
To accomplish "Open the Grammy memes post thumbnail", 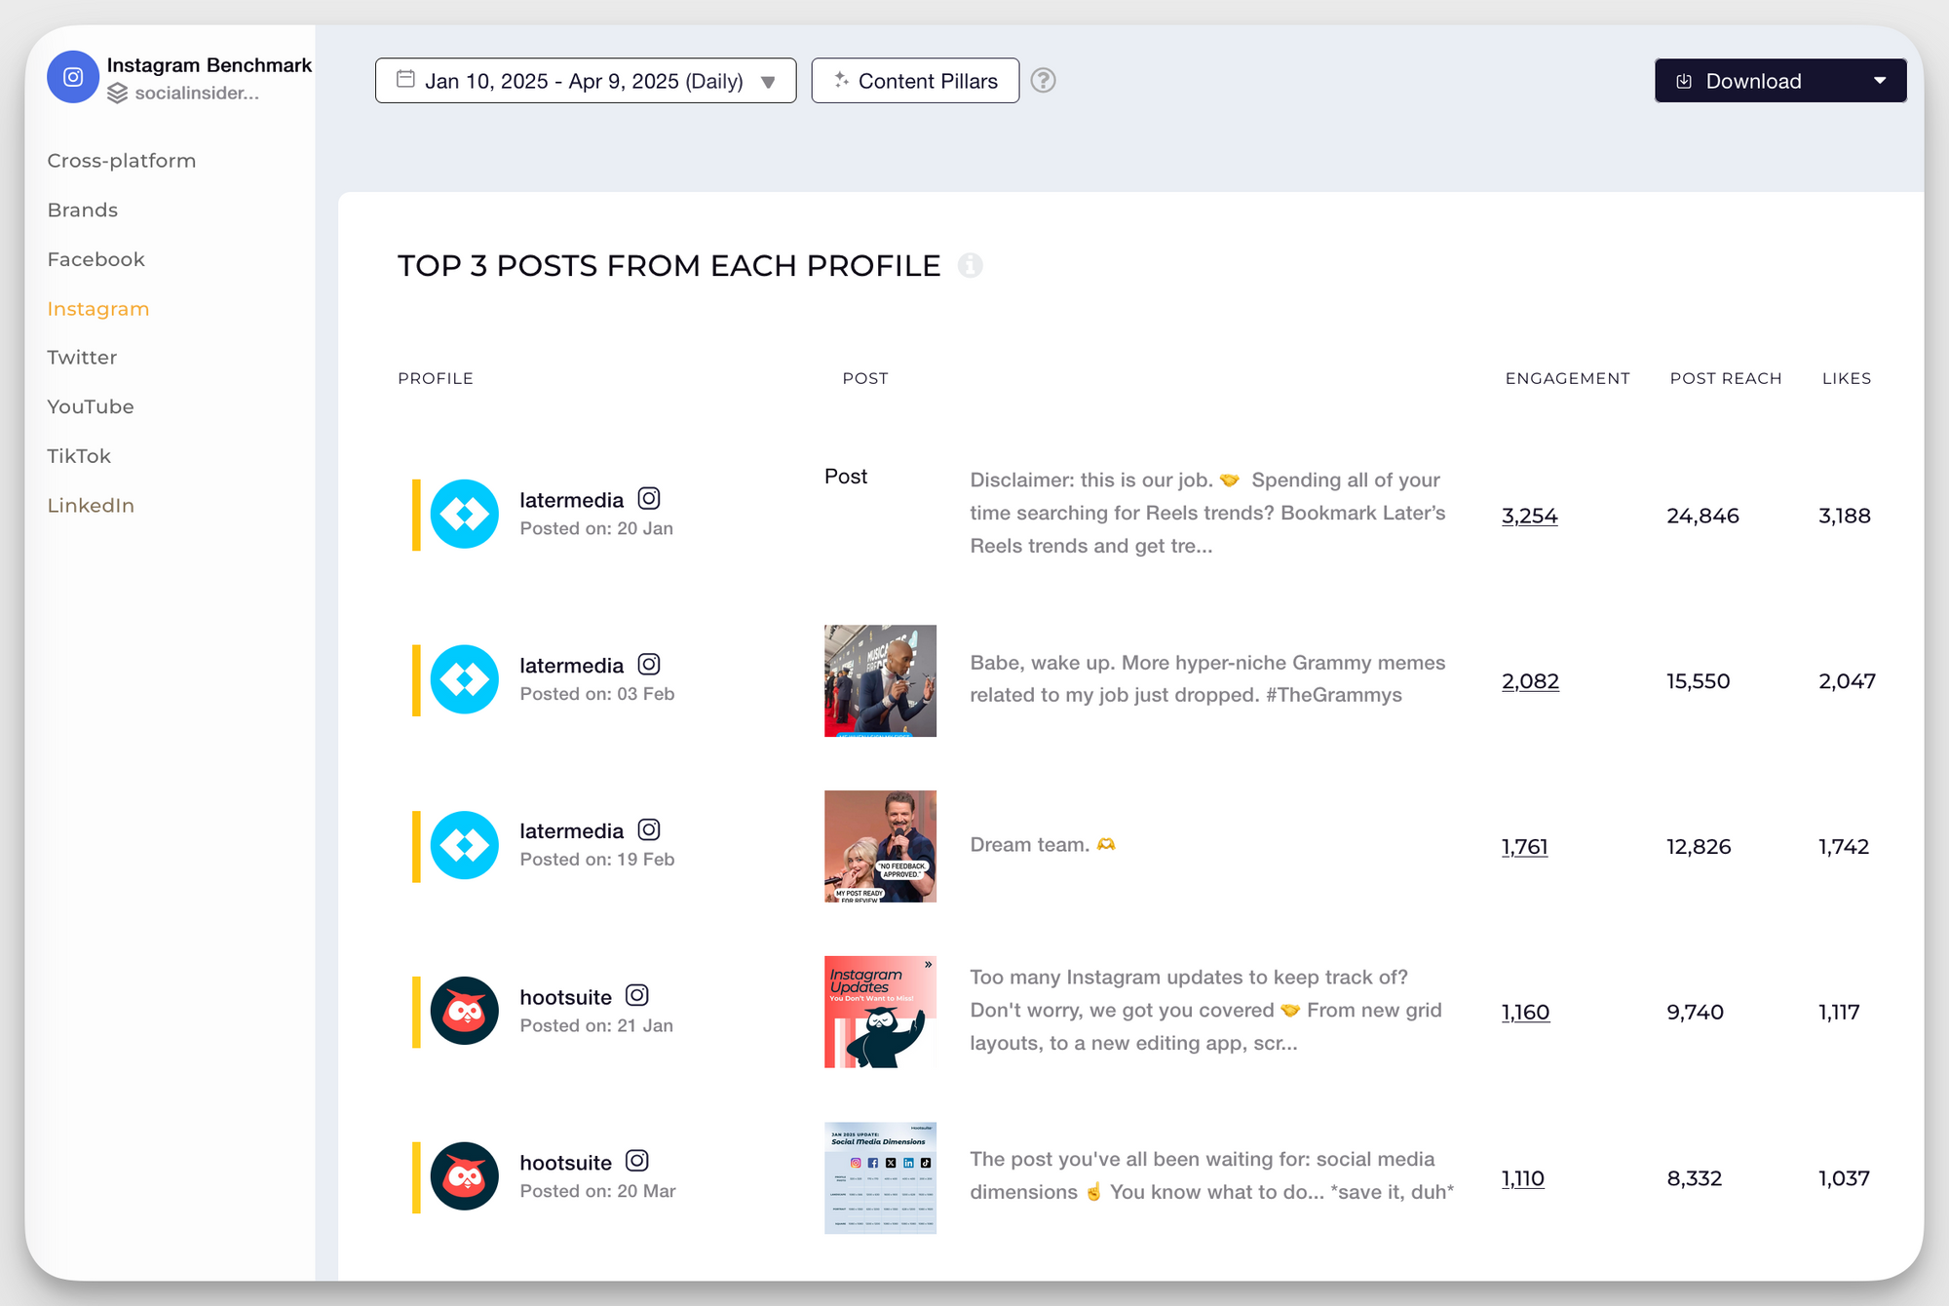I will (880, 680).
